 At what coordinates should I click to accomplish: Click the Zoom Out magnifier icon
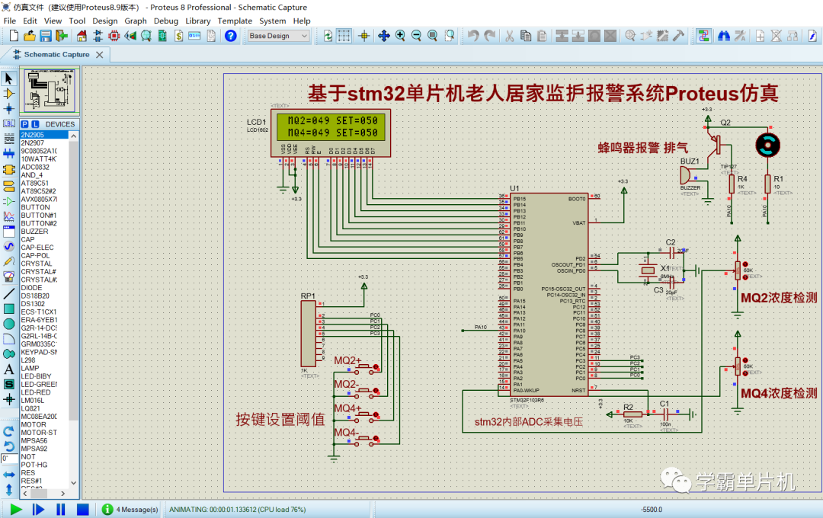(x=416, y=36)
